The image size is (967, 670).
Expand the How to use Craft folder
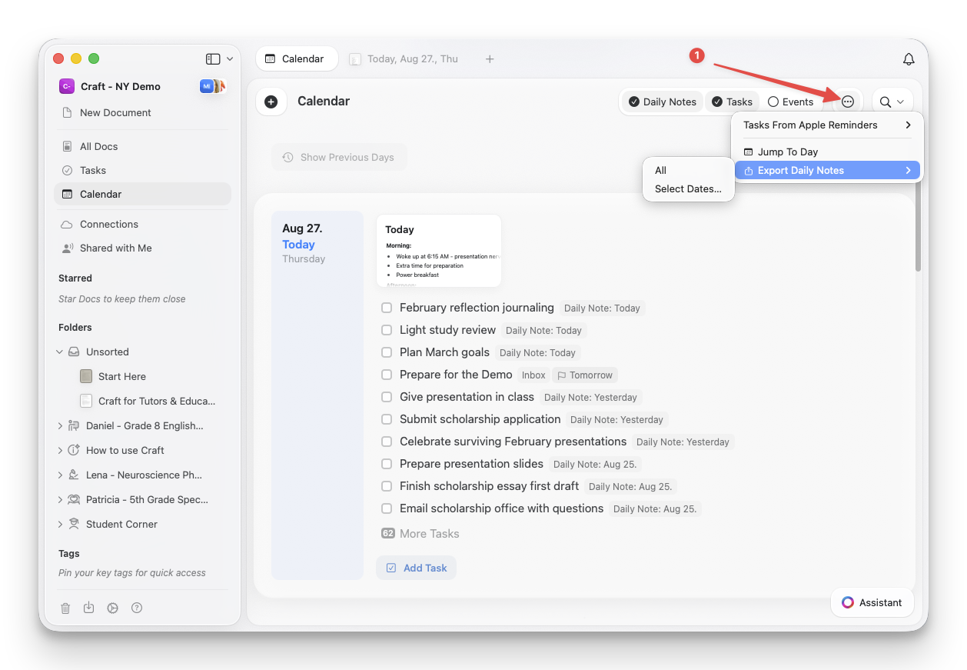[60, 450]
